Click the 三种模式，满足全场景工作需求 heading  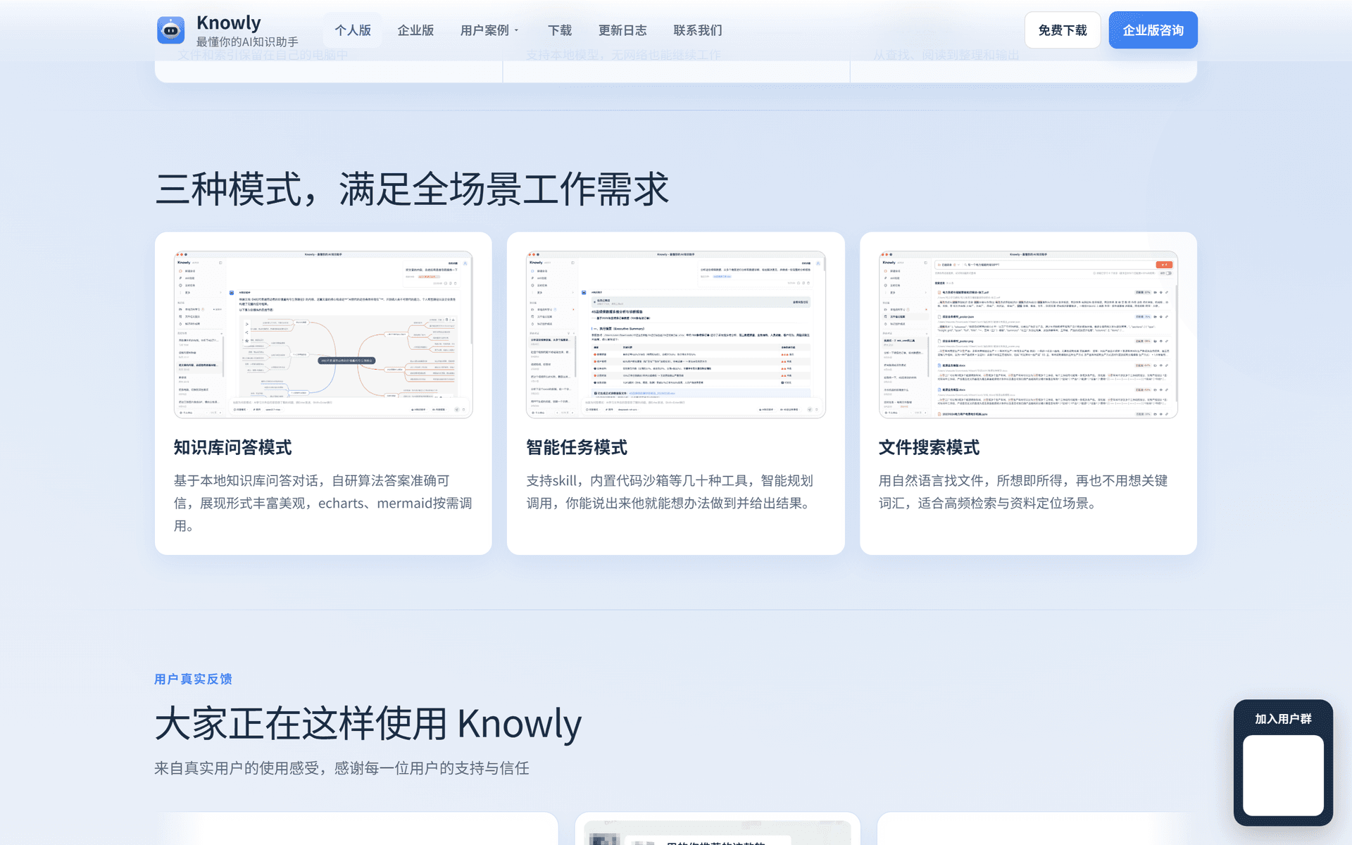[412, 189]
